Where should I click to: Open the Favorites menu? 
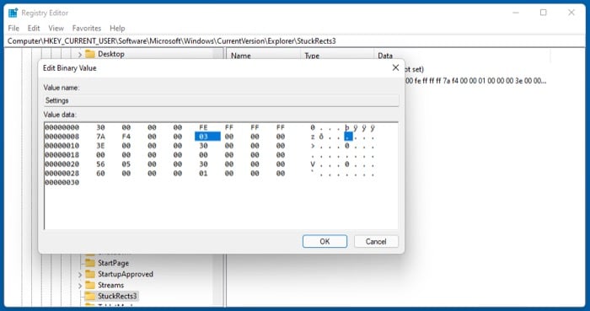87,28
